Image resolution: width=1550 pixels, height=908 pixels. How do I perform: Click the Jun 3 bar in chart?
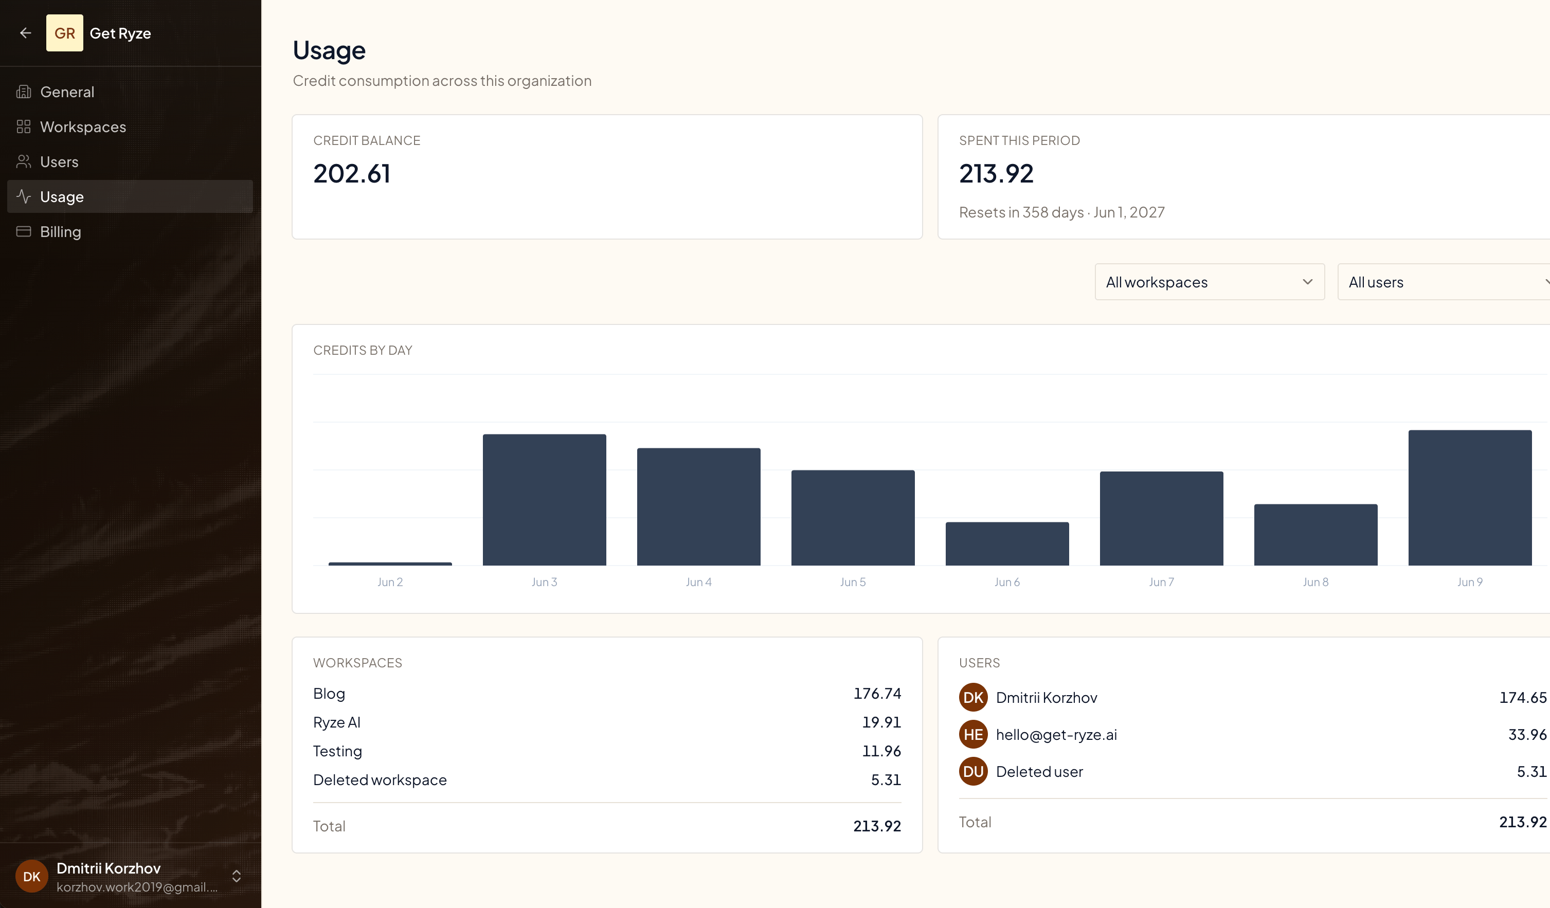pos(544,500)
